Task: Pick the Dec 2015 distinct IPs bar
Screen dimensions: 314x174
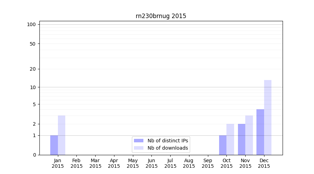Action: [260, 132]
